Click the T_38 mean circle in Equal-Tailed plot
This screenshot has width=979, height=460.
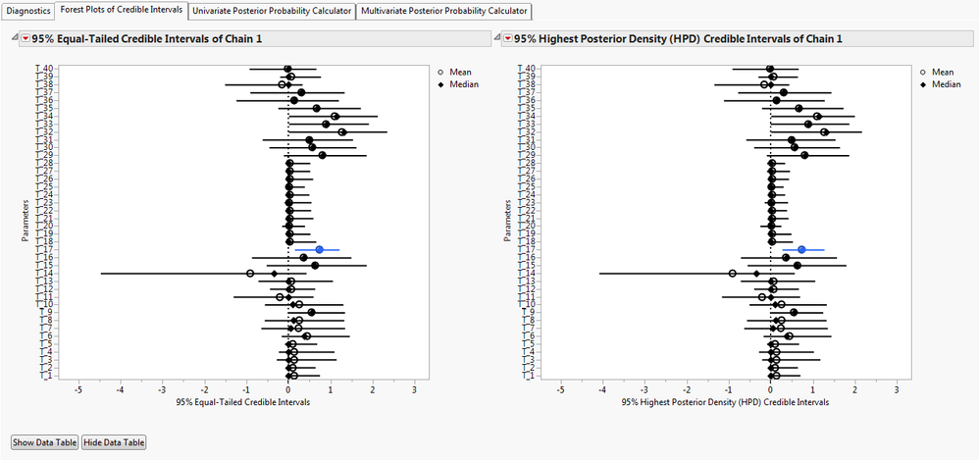[282, 84]
